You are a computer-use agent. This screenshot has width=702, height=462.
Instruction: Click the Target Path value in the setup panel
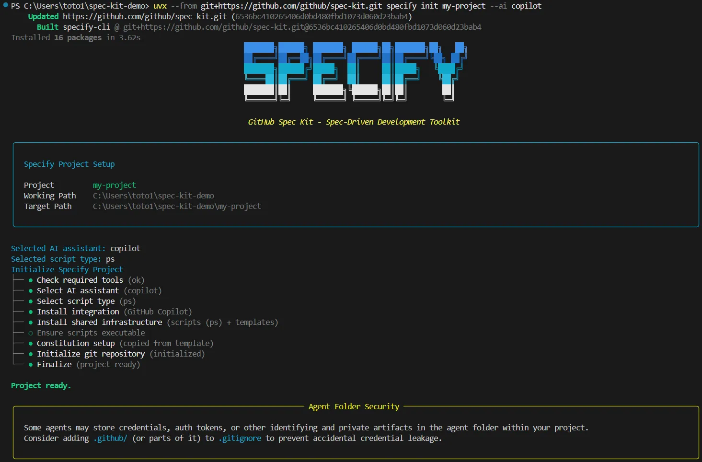pyautogui.click(x=177, y=206)
